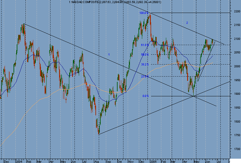
Task: Select the 61.8% Fibonacci retracement label
Action: (145, 45)
